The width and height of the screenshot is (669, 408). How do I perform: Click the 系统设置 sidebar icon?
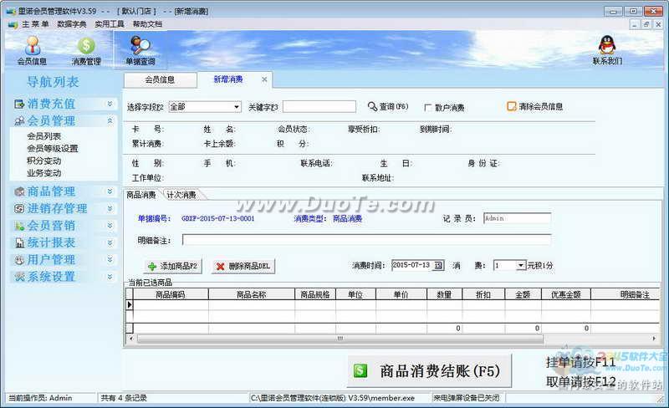pos(19,277)
